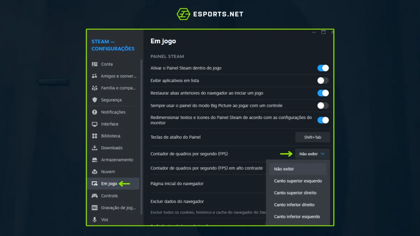Click the Contador de quadros por segundo (FPS) label
The width and height of the screenshot is (420, 236).
(189, 154)
